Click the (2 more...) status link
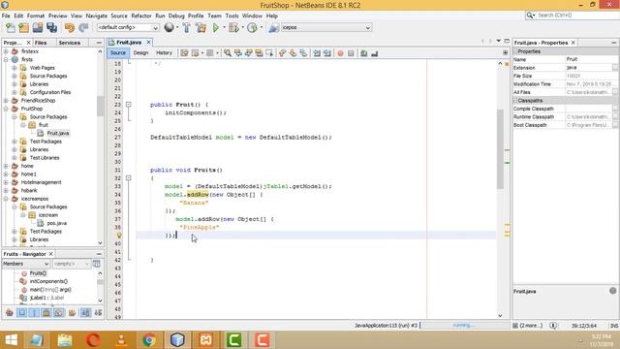This screenshot has height=349, width=620. click(x=531, y=326)
